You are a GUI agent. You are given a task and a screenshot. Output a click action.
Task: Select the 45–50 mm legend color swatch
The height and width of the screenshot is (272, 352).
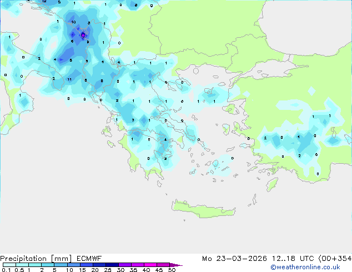coord(163,265)
